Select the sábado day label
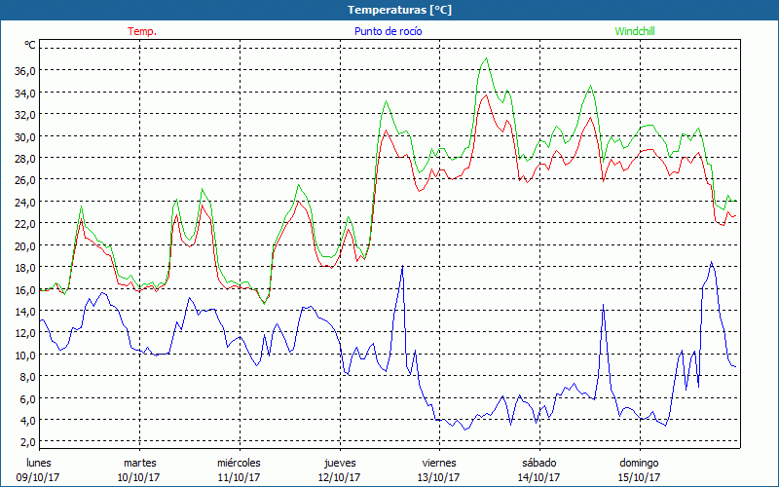 pos(538,463)
